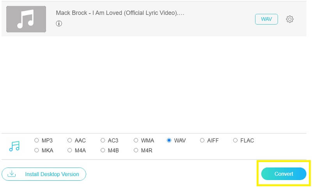
Task: Select the WAV radio button
Action: (x=169, y=140)
